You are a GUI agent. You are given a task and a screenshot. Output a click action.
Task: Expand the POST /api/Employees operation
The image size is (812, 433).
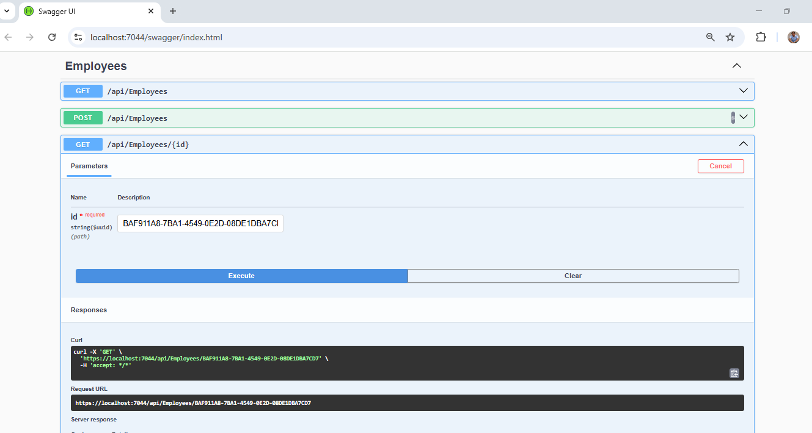tap(744, 117)
